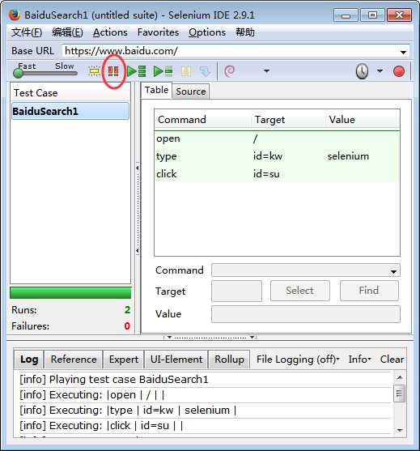
Task: Click the Firefox icon in the title bar
Action: [x=15, y=15]
